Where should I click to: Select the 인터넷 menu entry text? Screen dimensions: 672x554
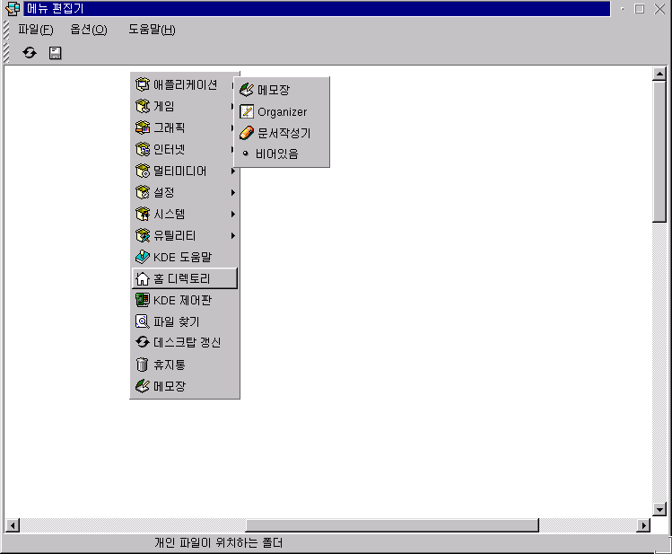coord(170,149)
